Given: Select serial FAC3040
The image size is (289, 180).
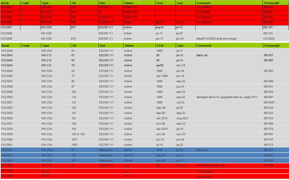Looking at the screenshot, I should (x=7, y=51).
